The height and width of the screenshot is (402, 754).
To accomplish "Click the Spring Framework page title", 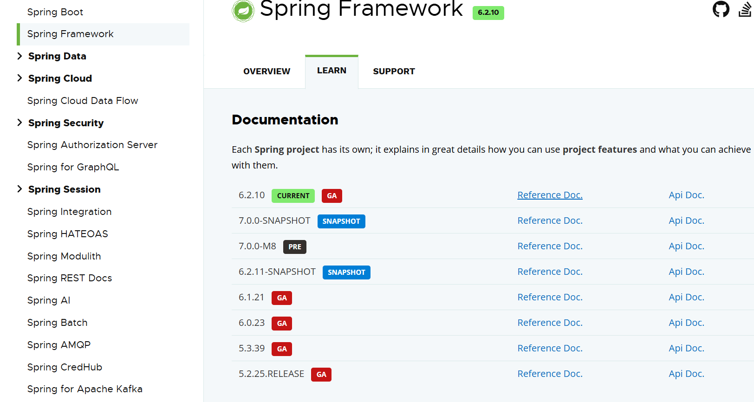I will pos(361,9).
